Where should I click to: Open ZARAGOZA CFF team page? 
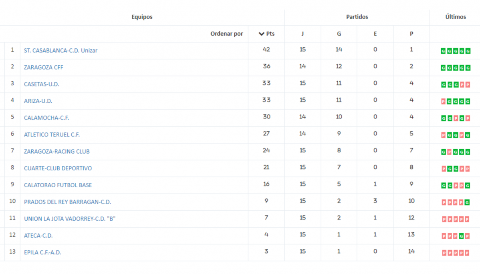coord(43,67)
